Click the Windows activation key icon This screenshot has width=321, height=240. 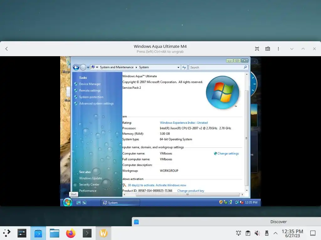[124, 185]
